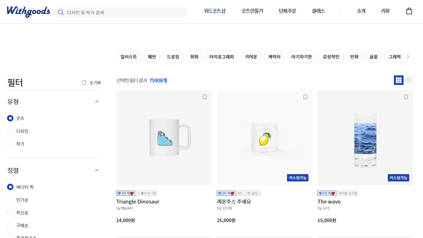Image resolution: width=423 pixels, height=238 pixels.
Task: Filter by 캐릭터 tag
Action: pyautogui.click(x=274, y=57)
